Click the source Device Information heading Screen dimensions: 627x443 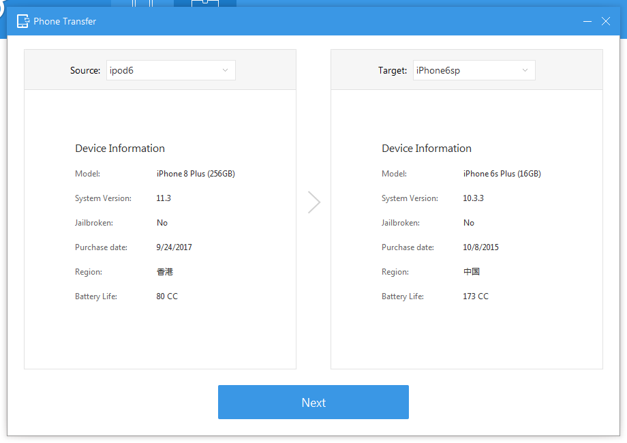120,149
